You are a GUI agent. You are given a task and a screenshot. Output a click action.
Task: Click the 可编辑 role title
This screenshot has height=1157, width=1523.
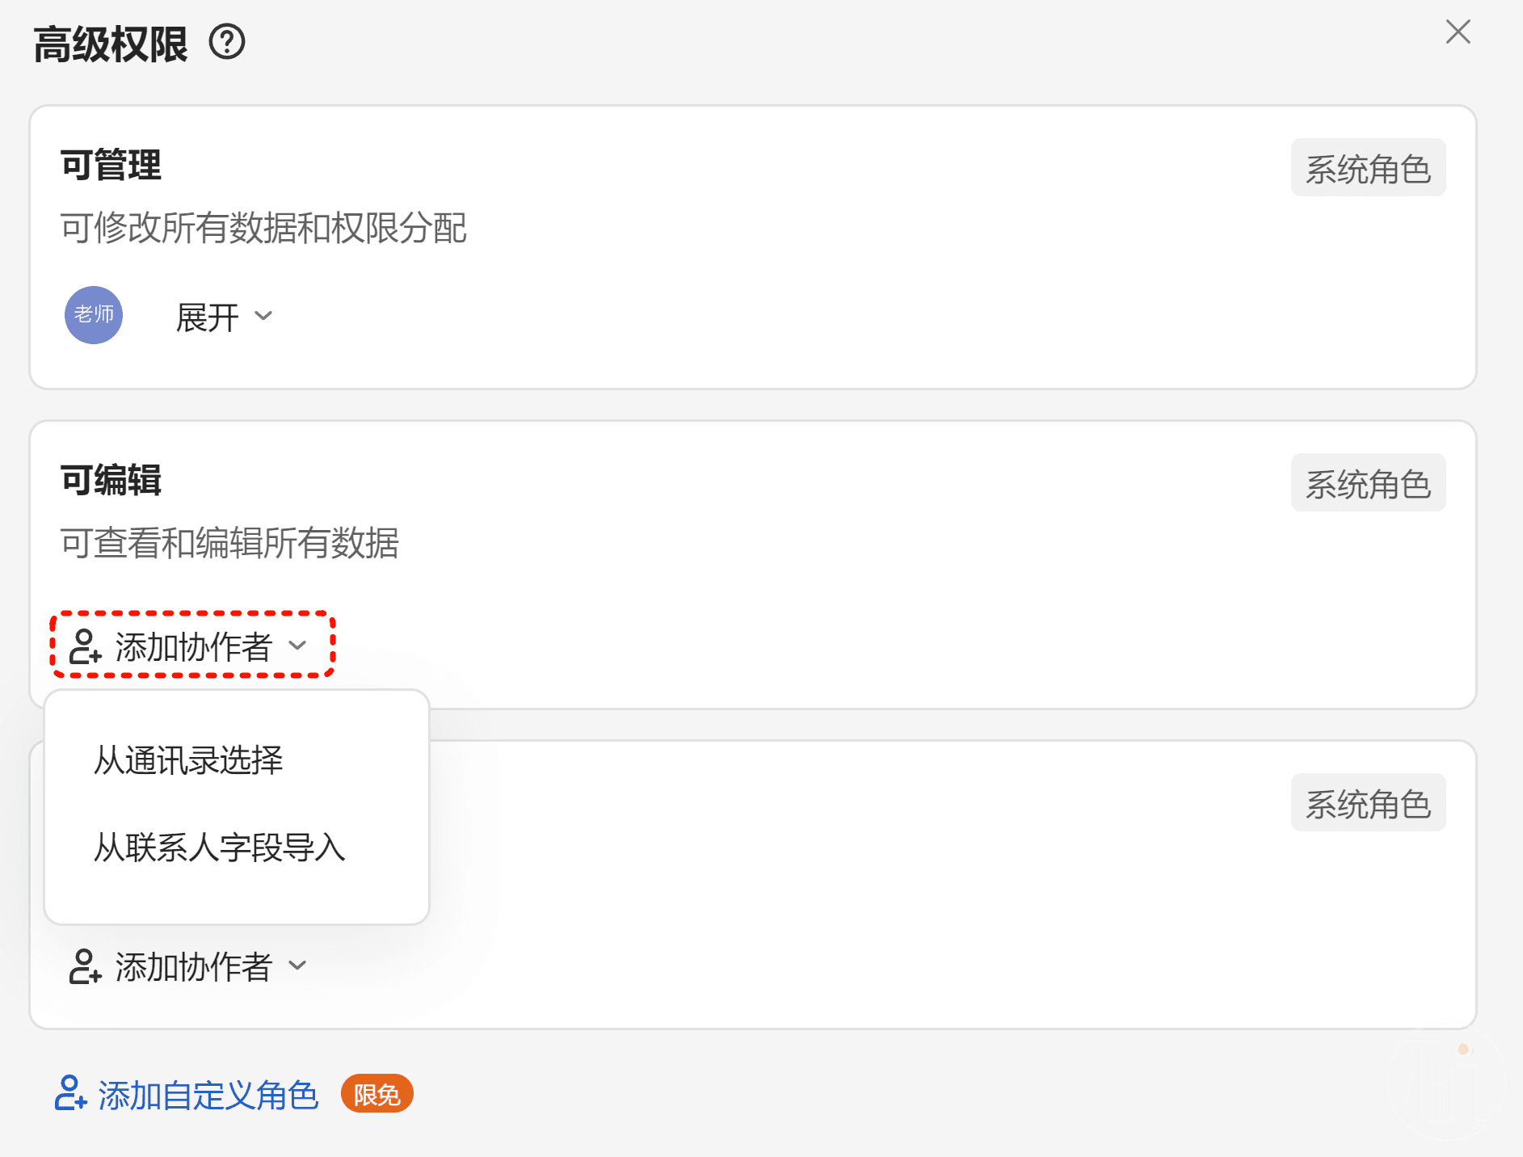pyautogui.click(x=111, y=480)
